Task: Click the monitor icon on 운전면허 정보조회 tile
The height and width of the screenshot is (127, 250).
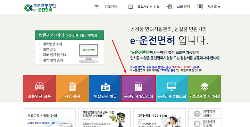Action: [172, 87]
